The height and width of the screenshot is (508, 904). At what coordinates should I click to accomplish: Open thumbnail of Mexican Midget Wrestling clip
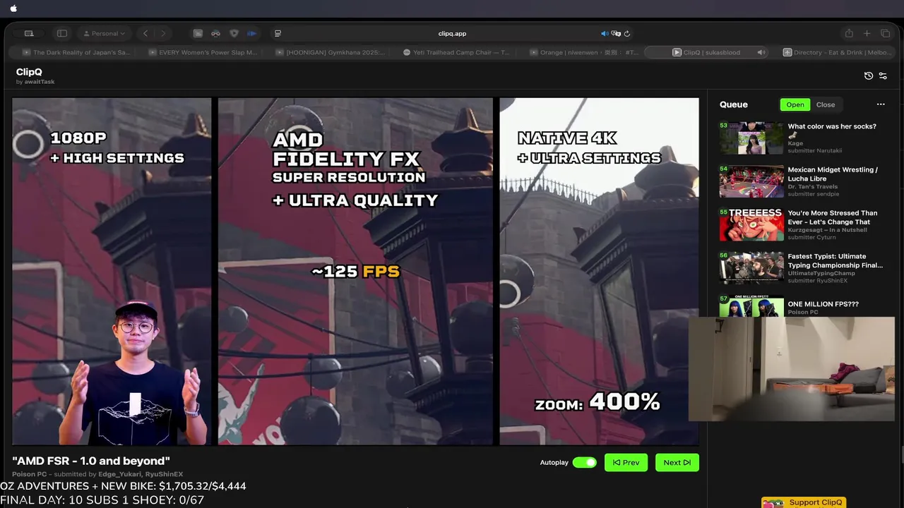(x=751, y=181)
